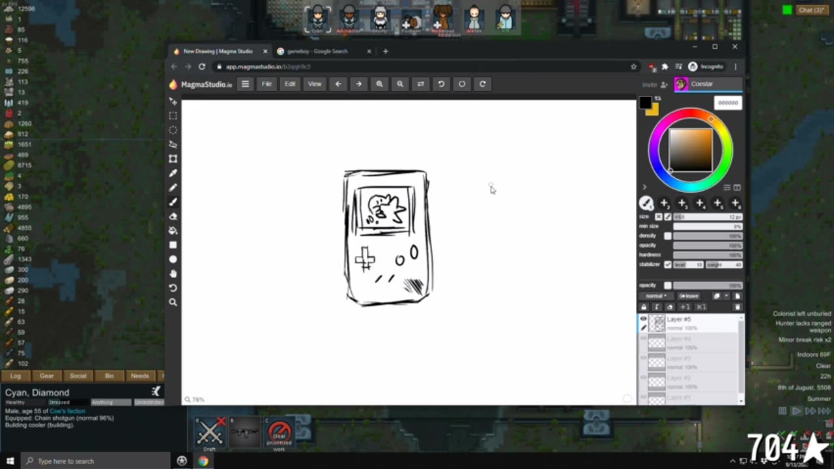This screenshot has width=834, height=469.
Task: Select the Ellipse shape tool
Action: coord(173,259)
